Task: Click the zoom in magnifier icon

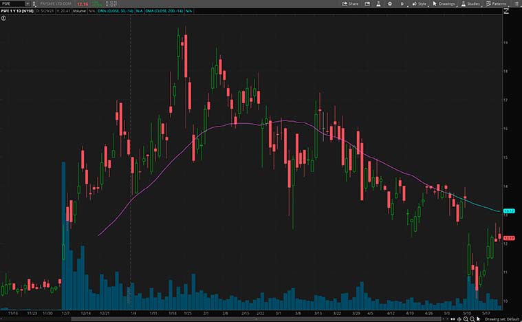Action: tap(466, 319)
